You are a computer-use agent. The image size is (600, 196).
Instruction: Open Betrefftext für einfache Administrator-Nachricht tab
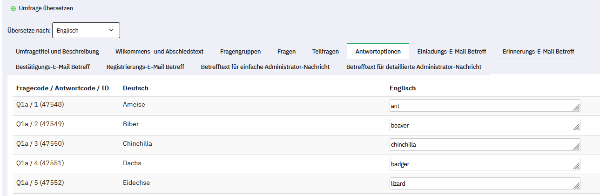coord(265,67)
